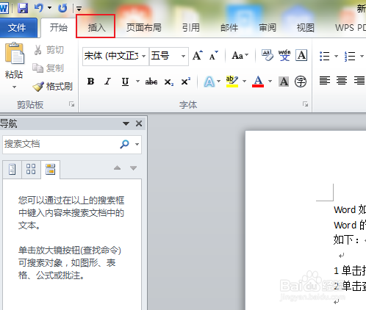Browse headings in navigation pane tab
This screenshot has width=366, height=310.
click(12, 169)
